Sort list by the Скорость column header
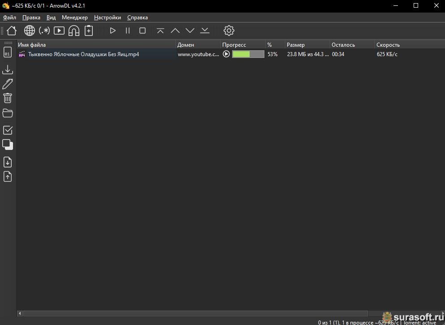This screenshot has height=325, width=445. click(x=388, y=45)
